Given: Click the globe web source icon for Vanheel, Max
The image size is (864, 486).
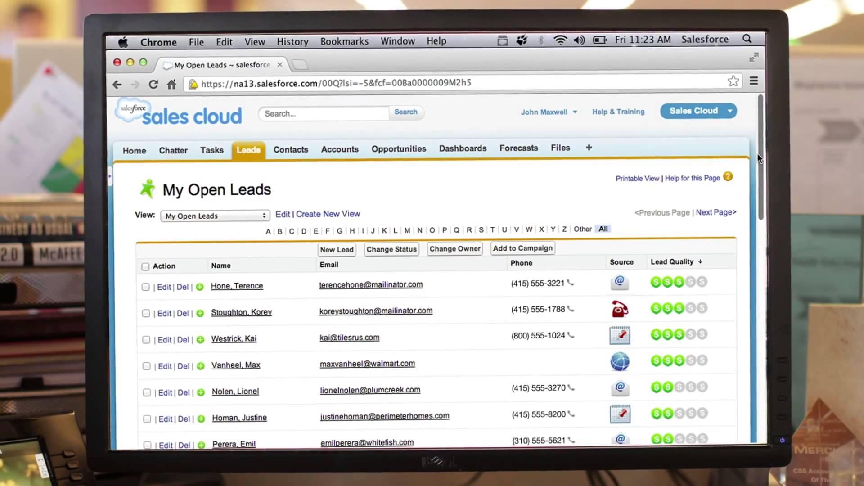Looking at the screenshot, I should (620, 361).
